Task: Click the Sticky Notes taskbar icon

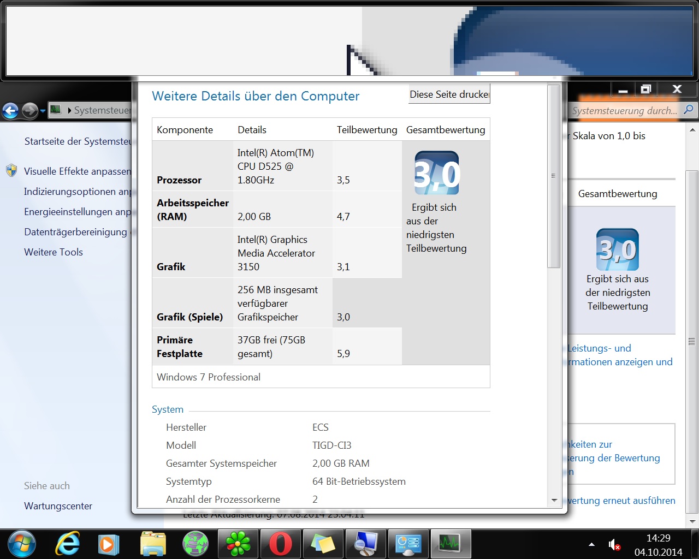Action: 323,544
